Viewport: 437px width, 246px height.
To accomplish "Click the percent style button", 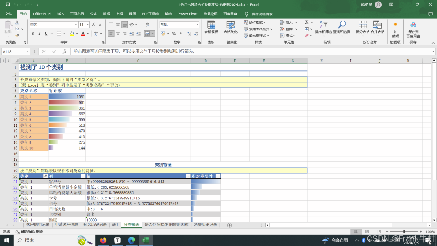I will [174, 34].
